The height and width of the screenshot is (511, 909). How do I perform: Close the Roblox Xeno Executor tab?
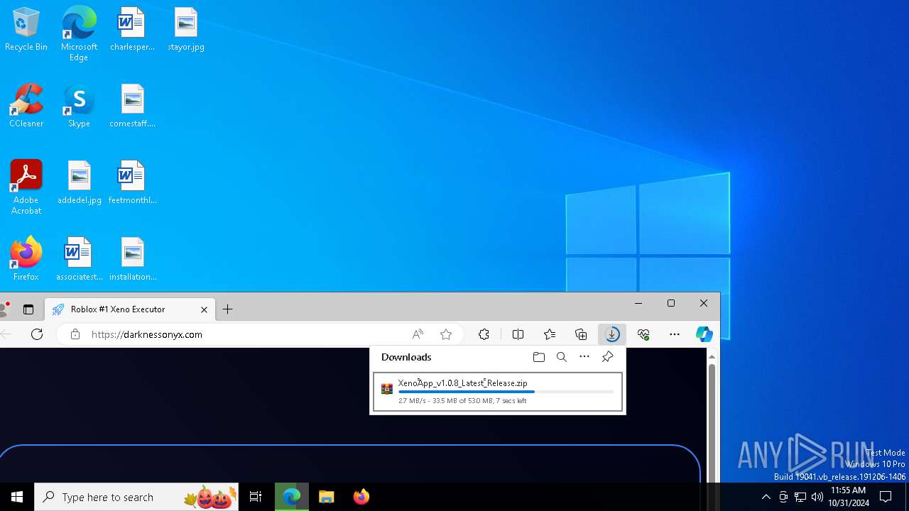(x=205, y=309)
